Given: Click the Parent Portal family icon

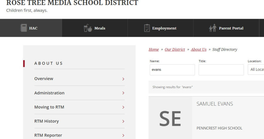Looking at the screenshot, I should (213, 28).
